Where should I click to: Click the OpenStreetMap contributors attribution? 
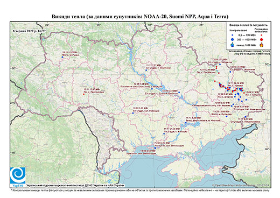[x=241, y=185]
